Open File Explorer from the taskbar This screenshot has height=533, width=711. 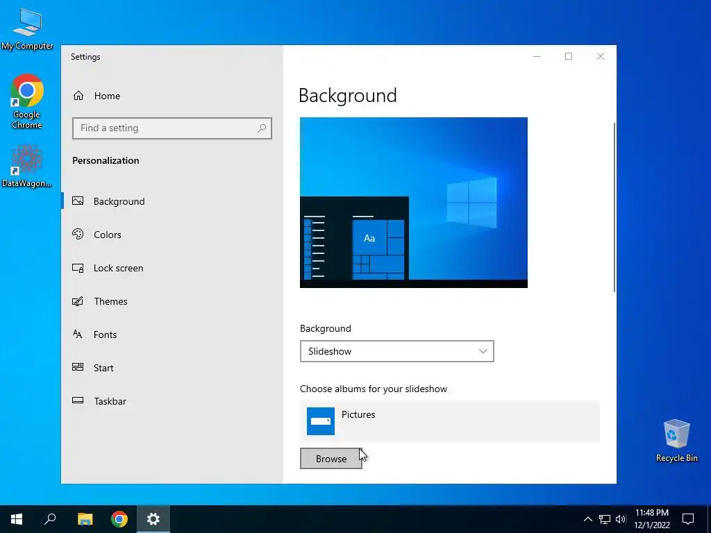coord(85,519)
